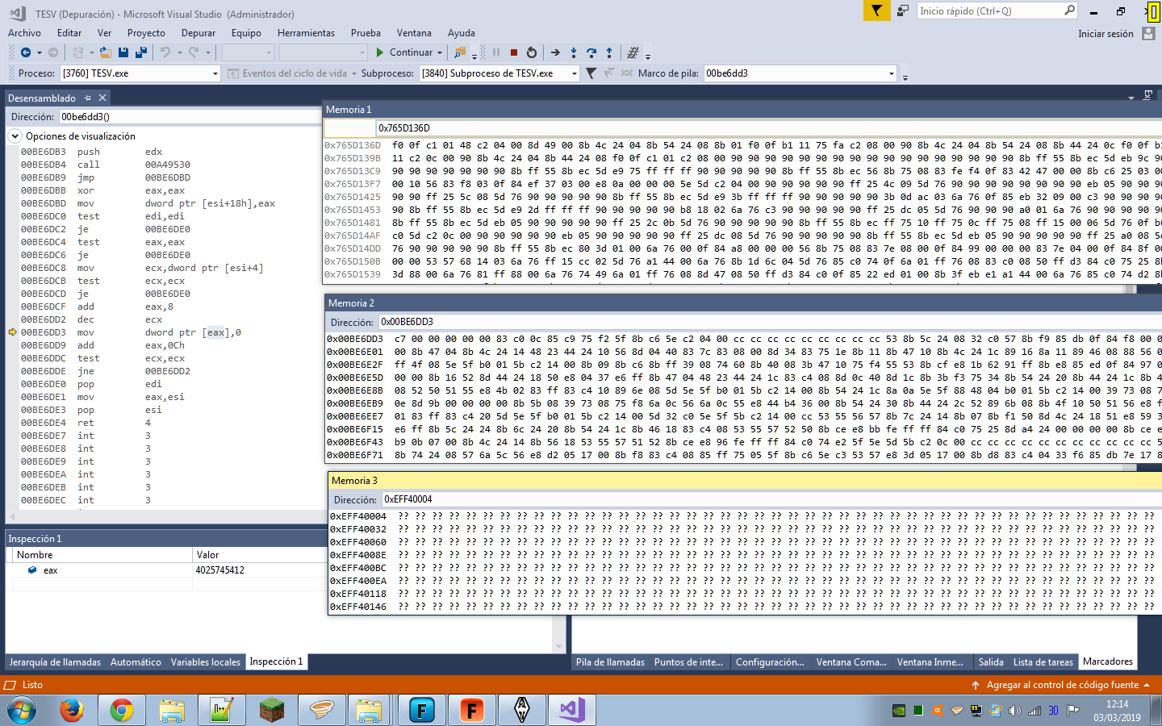Expand Opciones de visualización
Image resolution: width=1162 pixels, height=726 pixels.
15,136
